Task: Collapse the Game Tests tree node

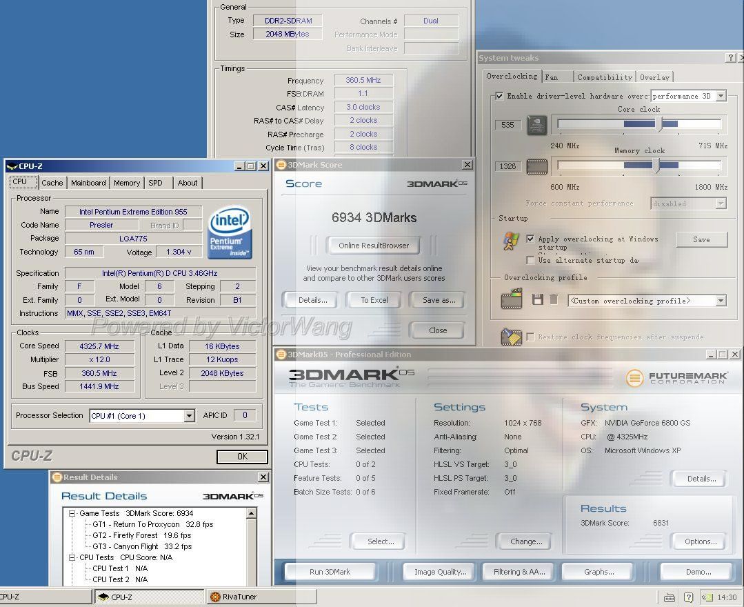Action: (72, 513)
